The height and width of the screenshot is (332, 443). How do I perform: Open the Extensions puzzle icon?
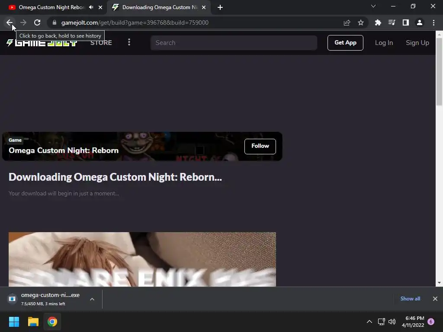pos(378,22)
